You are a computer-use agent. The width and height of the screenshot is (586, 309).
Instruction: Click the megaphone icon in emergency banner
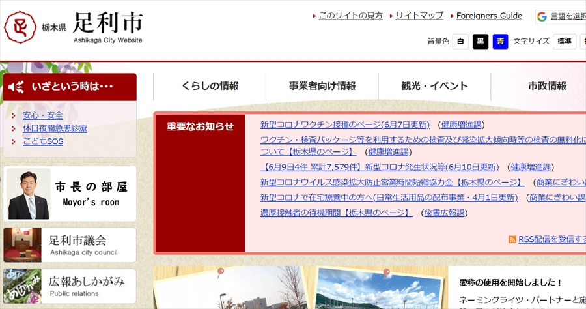coord(17,87)
